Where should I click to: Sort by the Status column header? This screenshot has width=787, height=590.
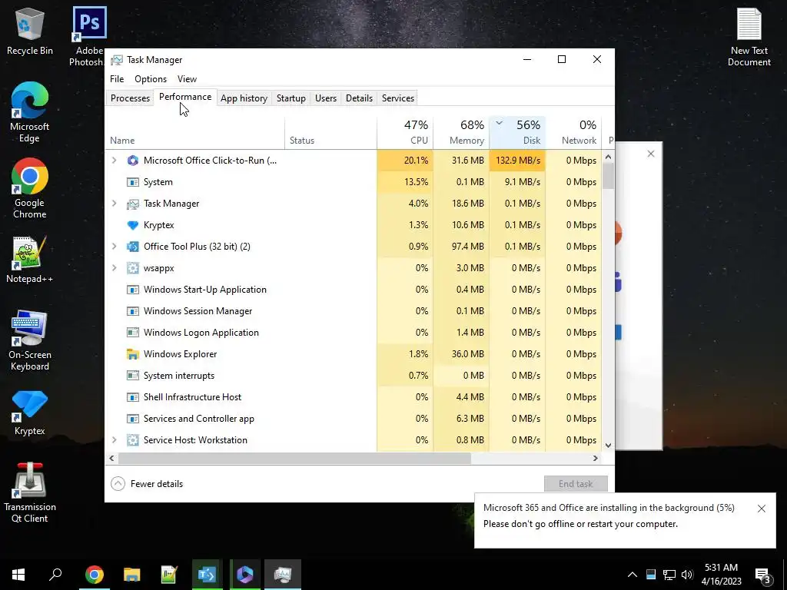tap(330, 133)
